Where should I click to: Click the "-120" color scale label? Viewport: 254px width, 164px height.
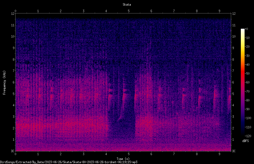[248, 136]
